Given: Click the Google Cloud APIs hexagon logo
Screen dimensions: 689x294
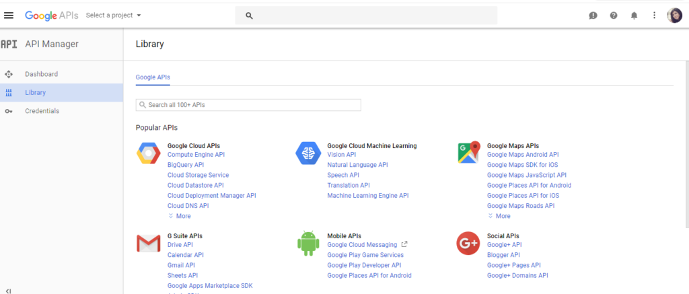Looking at the screenshot, I should pos(149,153).
